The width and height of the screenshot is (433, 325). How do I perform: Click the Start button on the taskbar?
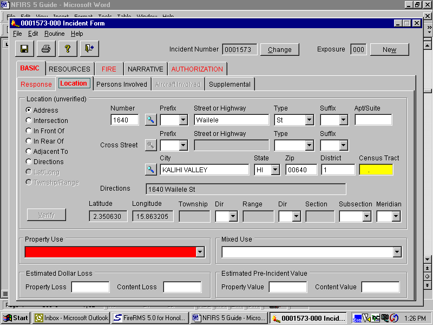[x=16, y=318]
